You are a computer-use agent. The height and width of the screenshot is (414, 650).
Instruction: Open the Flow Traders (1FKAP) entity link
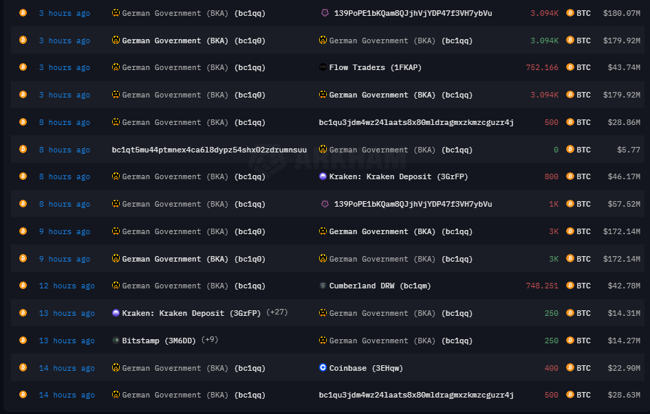click(375, 67)
